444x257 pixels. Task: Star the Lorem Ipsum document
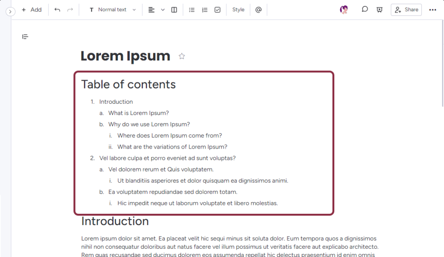click(182, 56)
